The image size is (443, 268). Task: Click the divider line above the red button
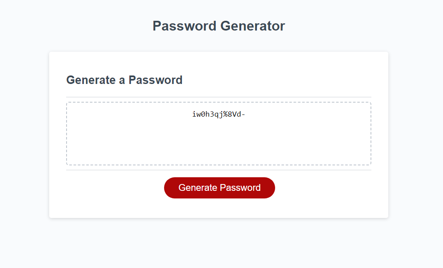click(218, 170)
